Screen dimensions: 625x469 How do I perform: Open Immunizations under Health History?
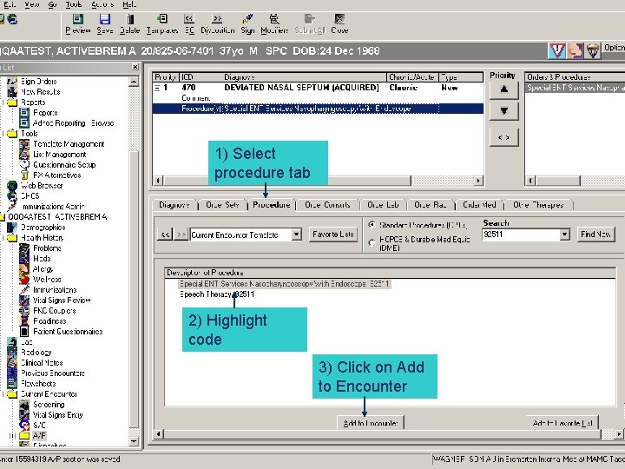coord(55,290)
